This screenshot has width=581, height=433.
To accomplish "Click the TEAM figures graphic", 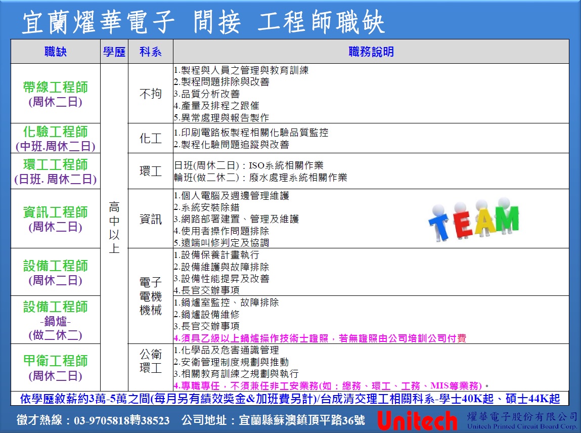I will [x=474, y=219].
